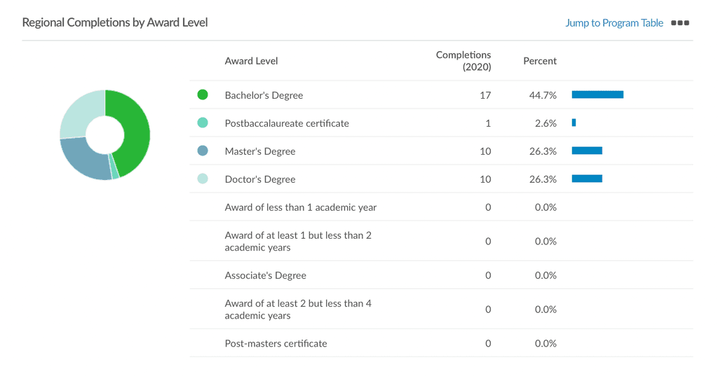Click the Regional Completions by Award Level title

point(115,22)
